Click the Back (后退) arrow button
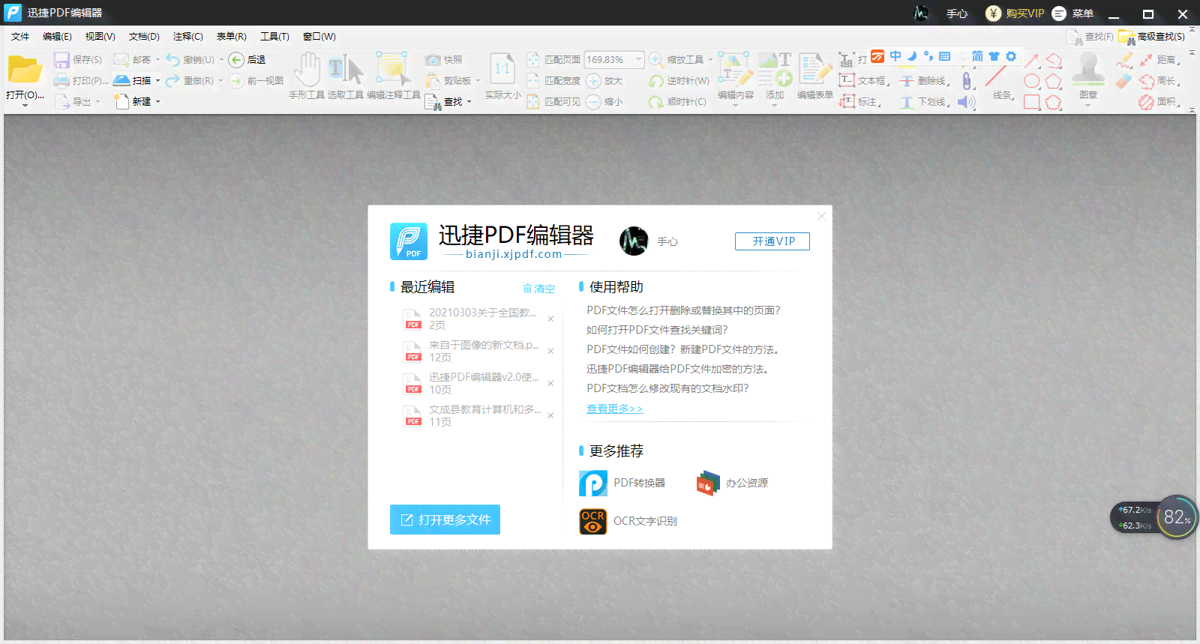The width and height of the screenshot is (1200, 644). pos(247,59)
